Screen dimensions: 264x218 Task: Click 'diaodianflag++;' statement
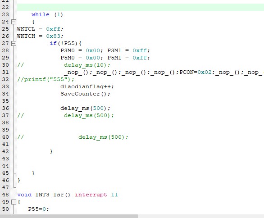tap(87, 86)
